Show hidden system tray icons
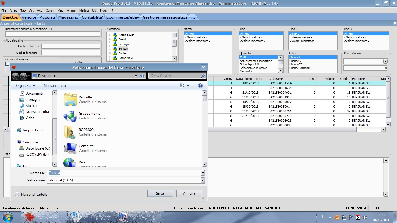The height and width of the screenshot is (223, 397). (x=330, y=217)
